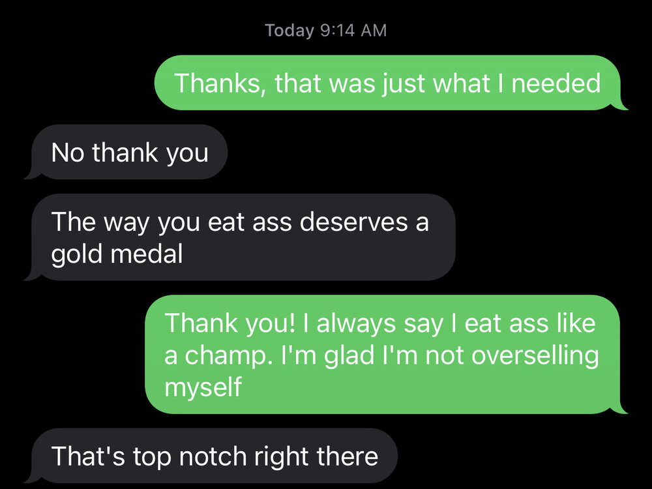Select the "No thank you" message bubble
Screen dimensions: 652x489
[129, 152]
